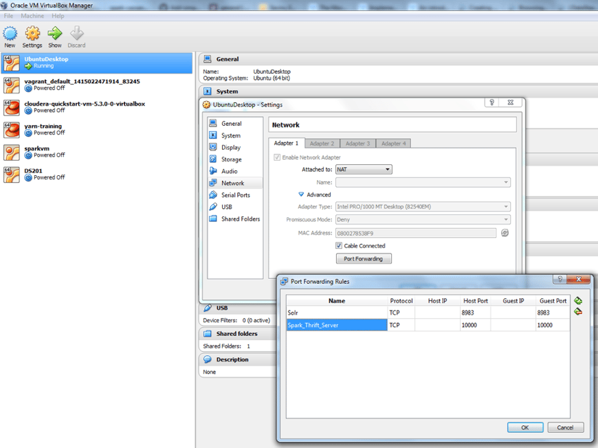Image resolution: width=598 pixels, height=448 pixels.
Task: Click the Serial Ports category icon
Action: tap(213, 194)
